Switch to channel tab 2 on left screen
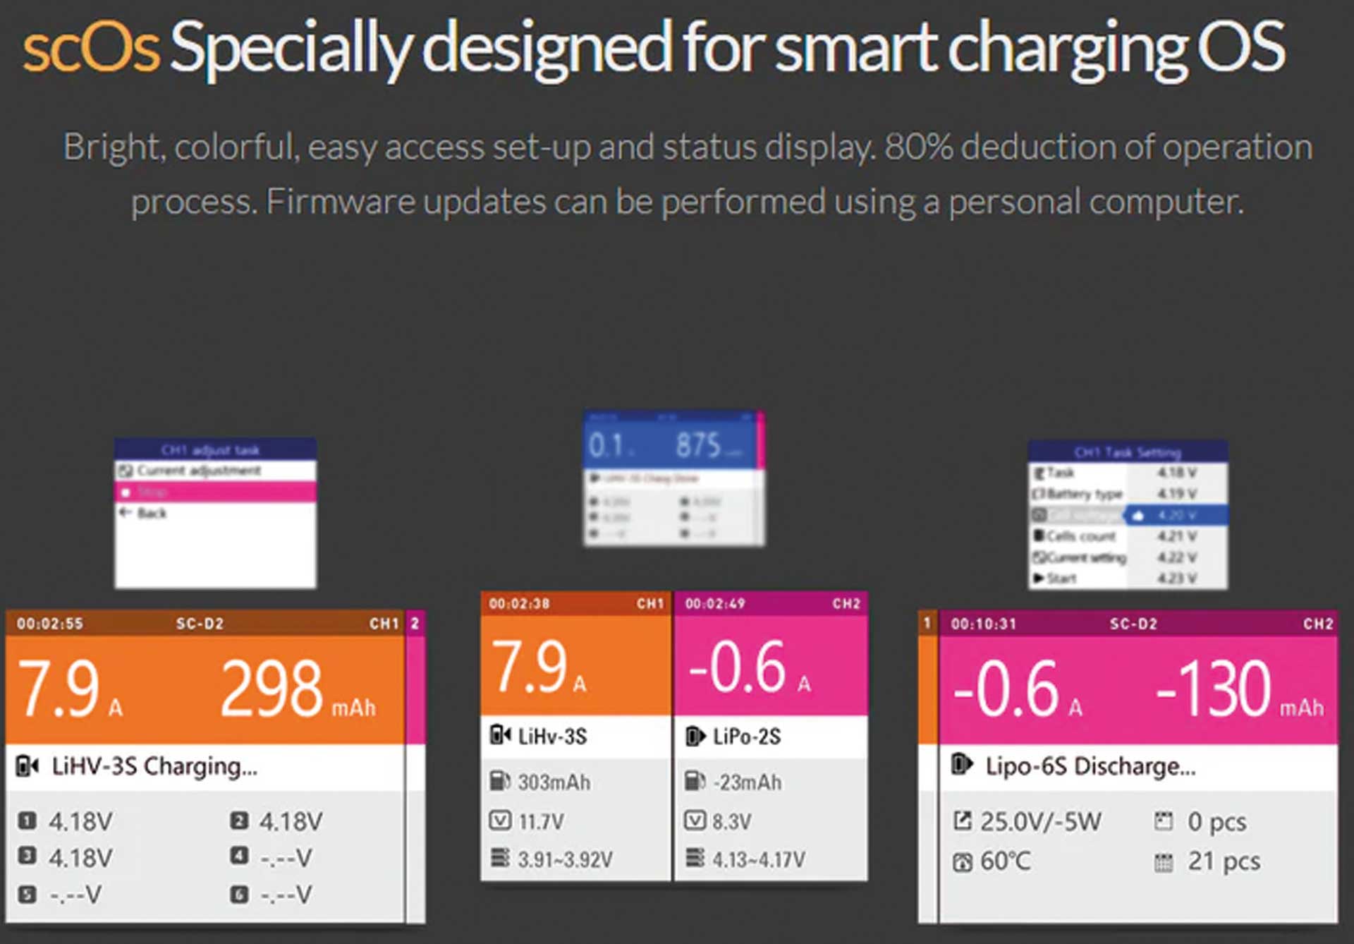This screenshot has width=1354, height=944. (x=415, y=624)
